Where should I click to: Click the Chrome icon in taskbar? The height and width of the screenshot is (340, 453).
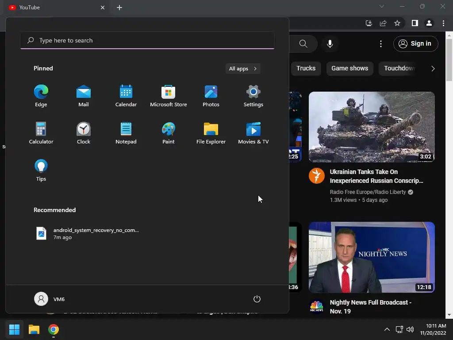pyautogui.click(x=54, y=329)
